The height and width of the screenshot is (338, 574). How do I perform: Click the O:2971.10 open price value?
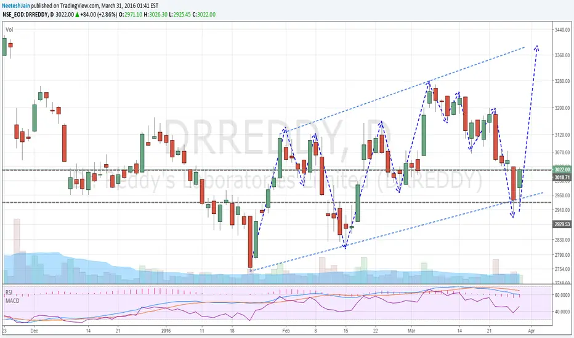(131, 15)
